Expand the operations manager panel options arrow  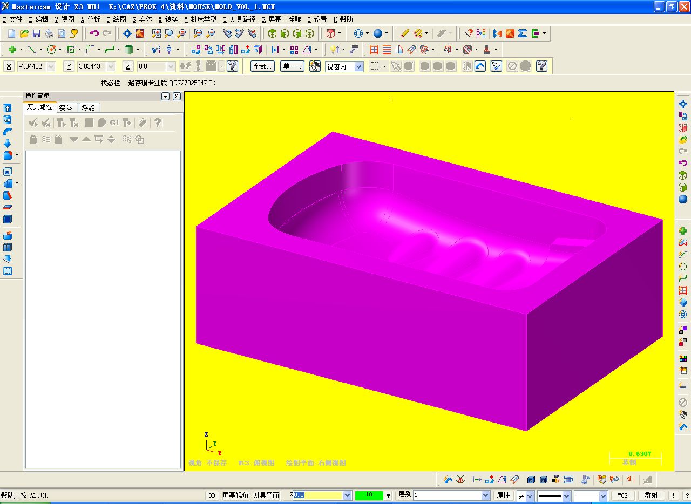[166, 97]
